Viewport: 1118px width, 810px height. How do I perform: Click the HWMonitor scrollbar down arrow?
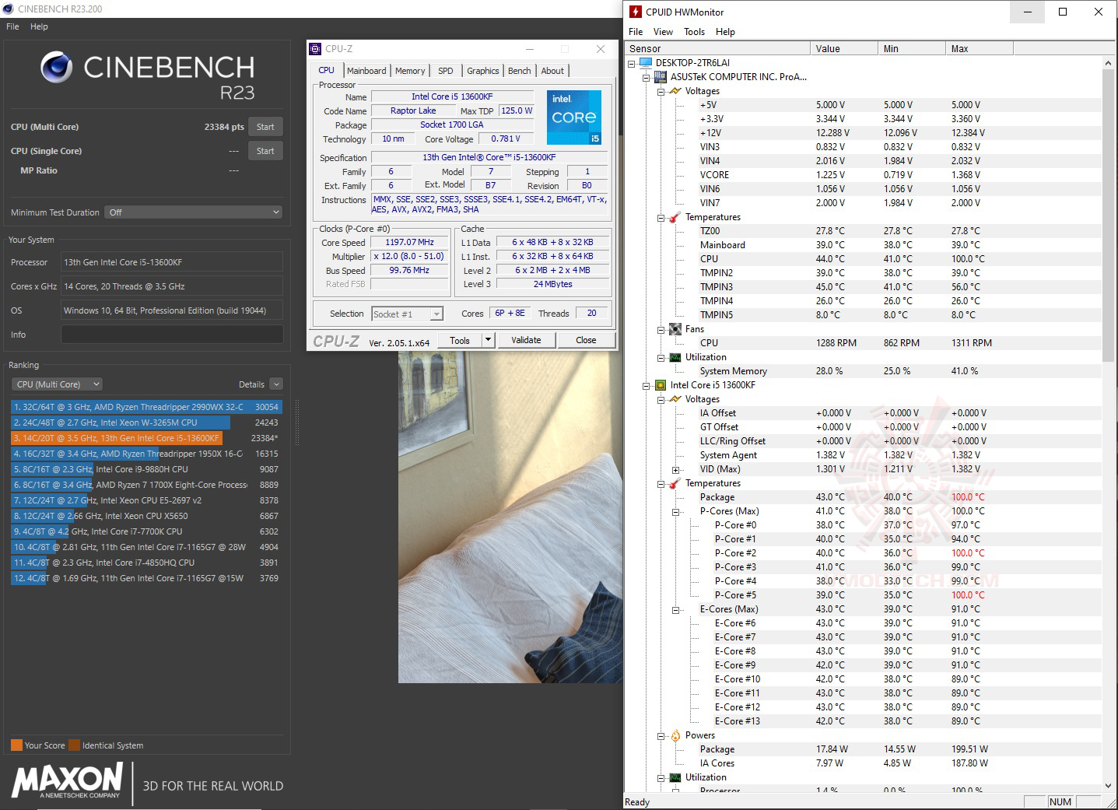1108,787
